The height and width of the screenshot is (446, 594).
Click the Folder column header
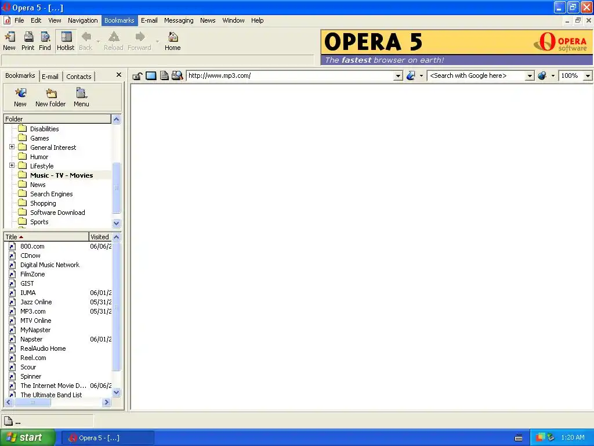point(57,119)
